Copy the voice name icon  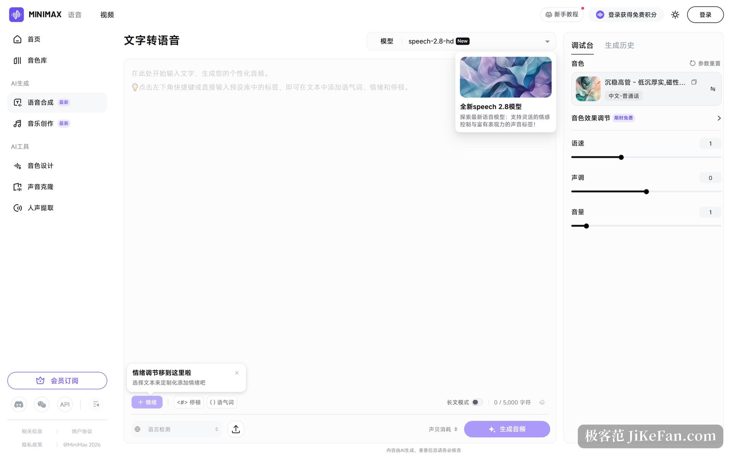[x=694, y=82]
